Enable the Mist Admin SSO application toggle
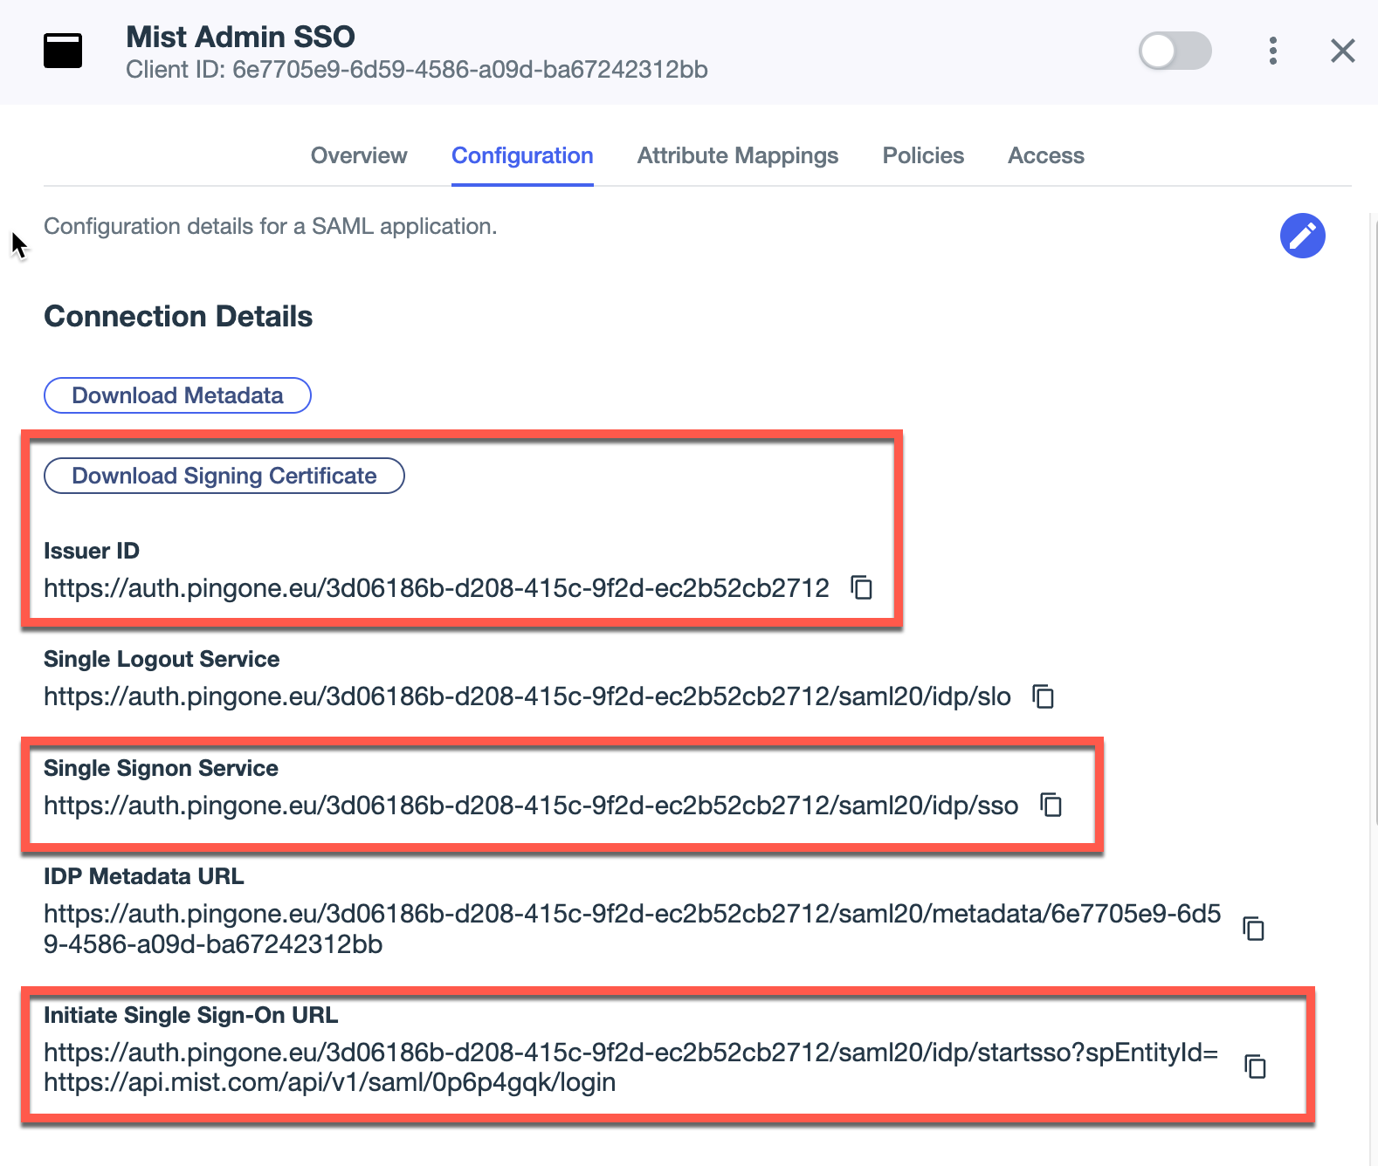 click(1175, 51)
